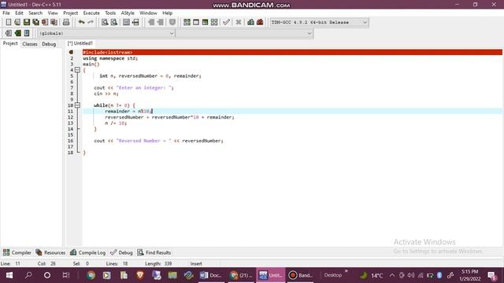Click the 'n /= 10;' code line
This screenshot has width=504, height=283.
tap(116, 123)
